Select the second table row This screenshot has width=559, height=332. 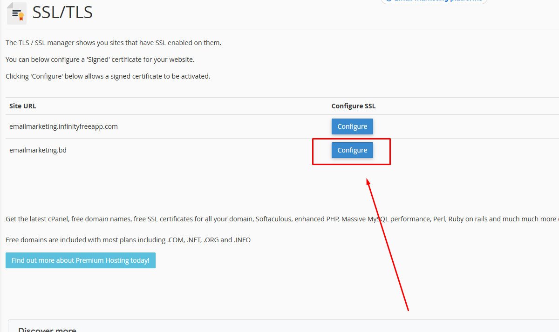coord(186,150)
